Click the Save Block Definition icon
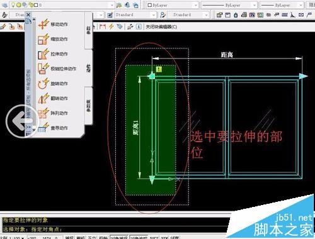315x239 pixels. click(x=11, y=26)
